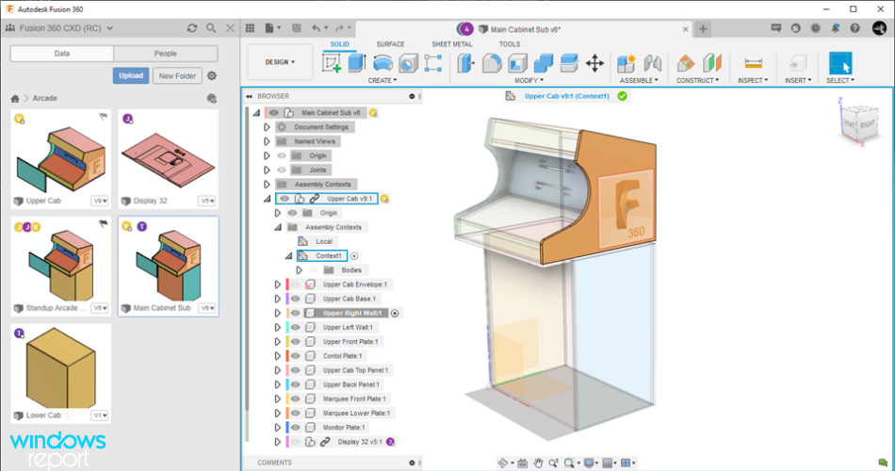Image resolution: width=895 pixels, height=471 pixels.
Task: Select the Extrude tool
Action: pyautogui.click(x=357, y=63)
